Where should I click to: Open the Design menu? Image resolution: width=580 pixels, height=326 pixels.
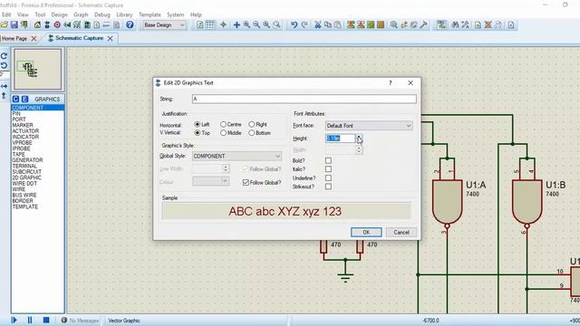[59, 14]
